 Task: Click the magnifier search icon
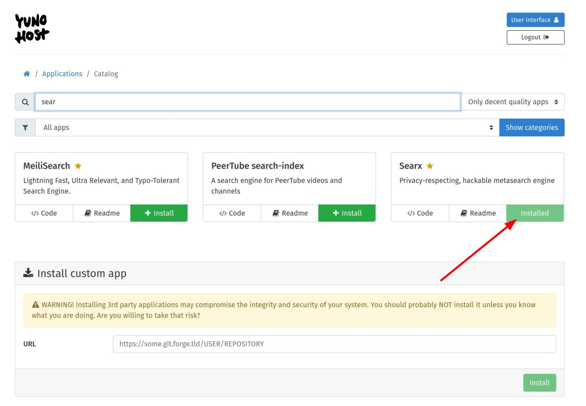pos(25,102)
